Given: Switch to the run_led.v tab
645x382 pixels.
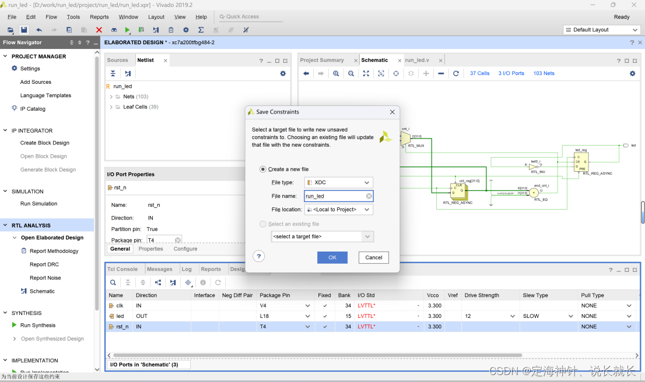Looking at the screenshot, I should [x=417, y=61].
